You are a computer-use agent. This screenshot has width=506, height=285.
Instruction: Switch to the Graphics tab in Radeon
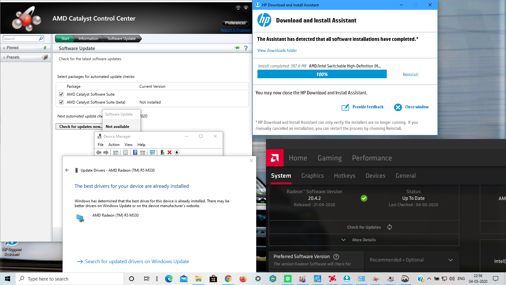coord(312,176)
